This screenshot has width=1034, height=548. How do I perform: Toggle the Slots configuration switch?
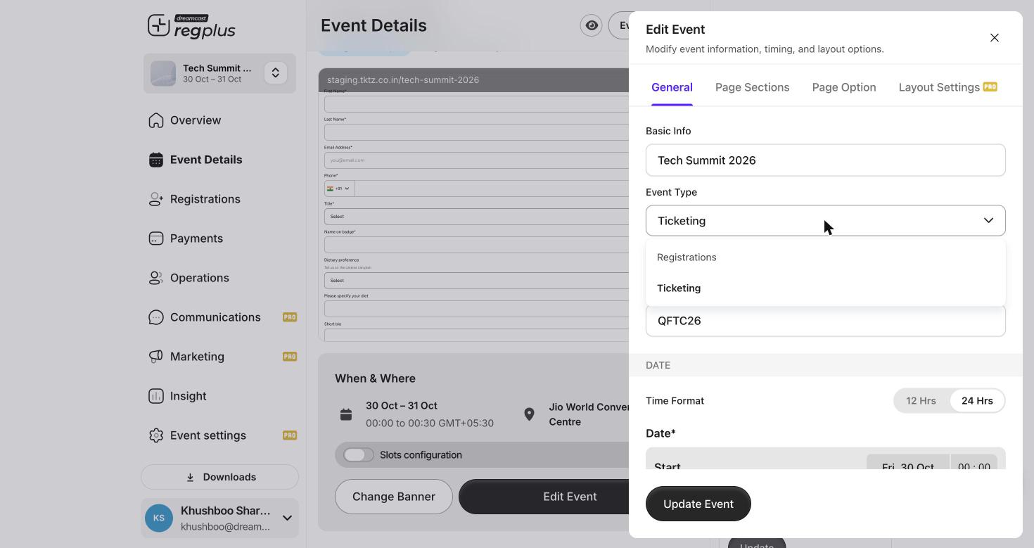tap(359, 455)
